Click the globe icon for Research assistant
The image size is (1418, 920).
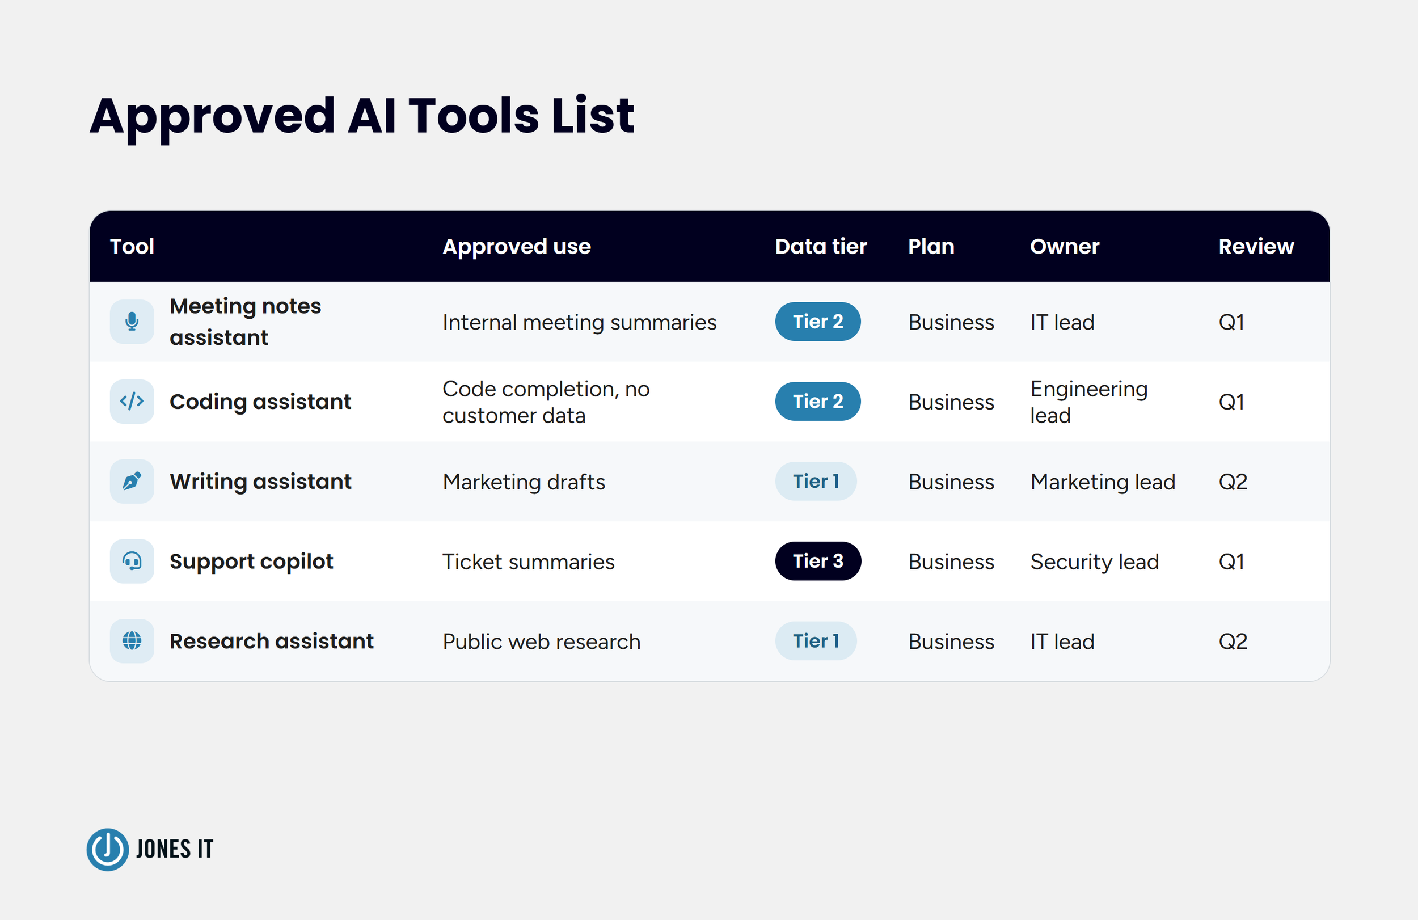(132, 641)
